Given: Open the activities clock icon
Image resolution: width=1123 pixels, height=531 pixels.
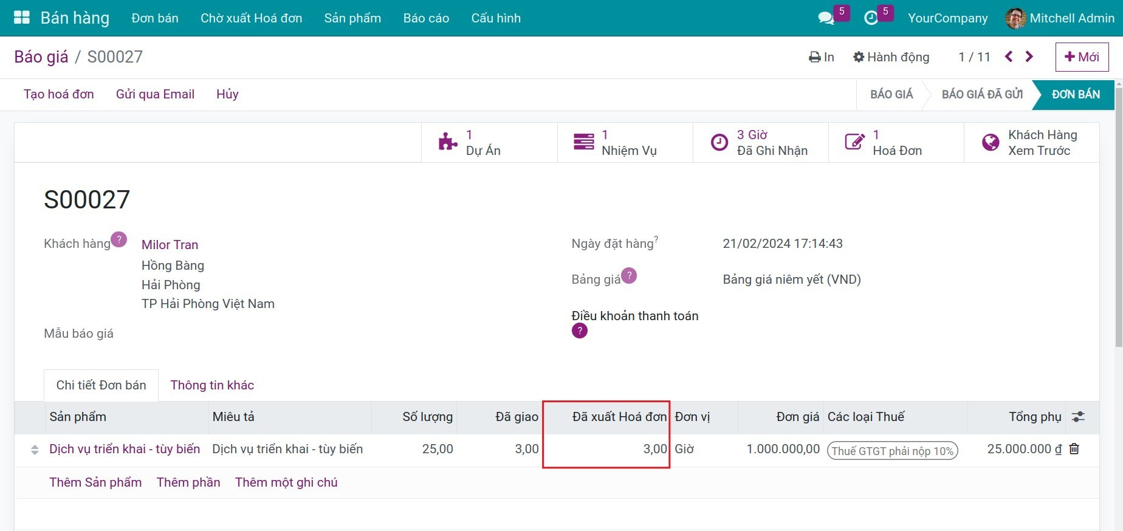Looking at the screenshot, I should click(x=871, y=18).
